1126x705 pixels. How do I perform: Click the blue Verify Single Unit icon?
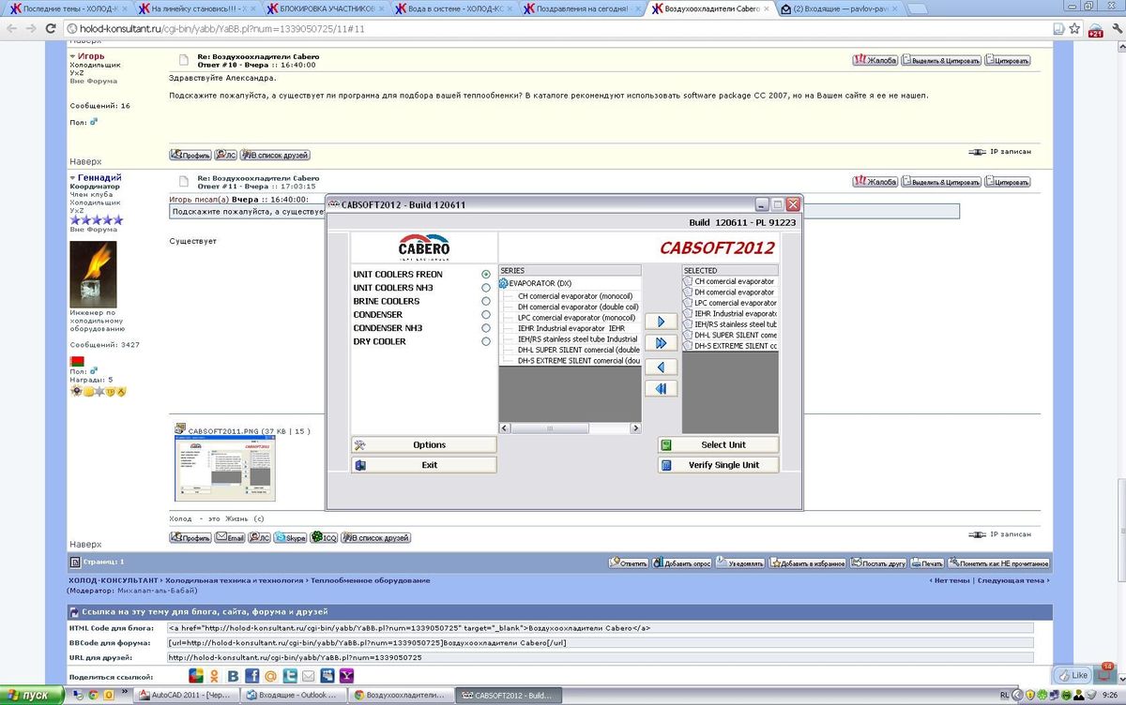click(x=666, y=465)
